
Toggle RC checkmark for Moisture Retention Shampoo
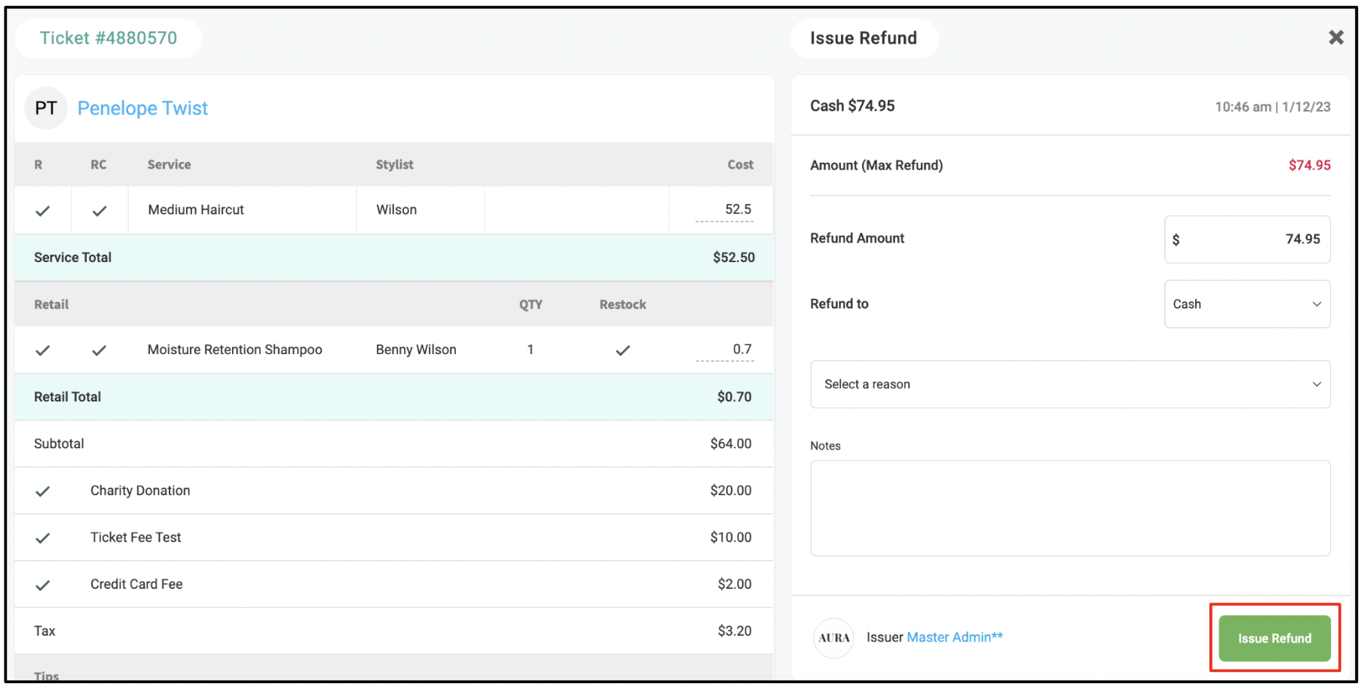(99, 350)
